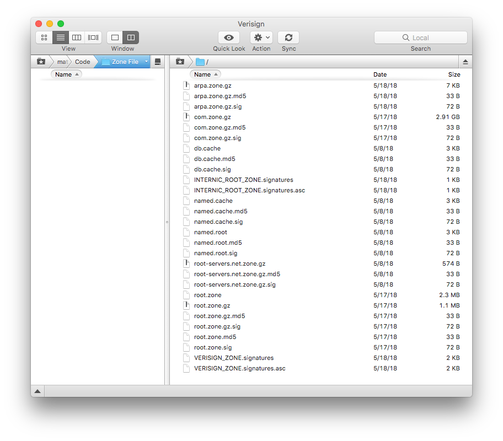Select the Code breadcrumb in the path bar
The height and width of the screenshot is (441, 503).
tap(82, 61)
